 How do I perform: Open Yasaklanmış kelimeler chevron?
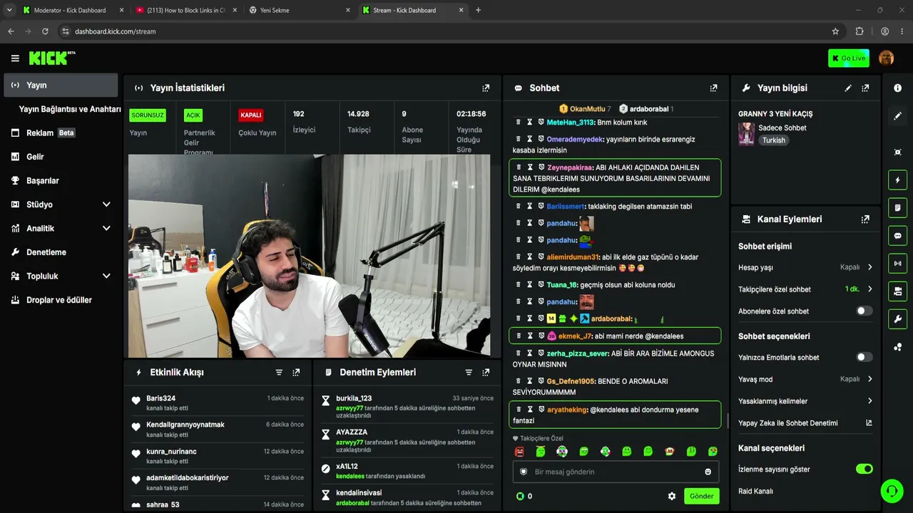coord(869,402)
